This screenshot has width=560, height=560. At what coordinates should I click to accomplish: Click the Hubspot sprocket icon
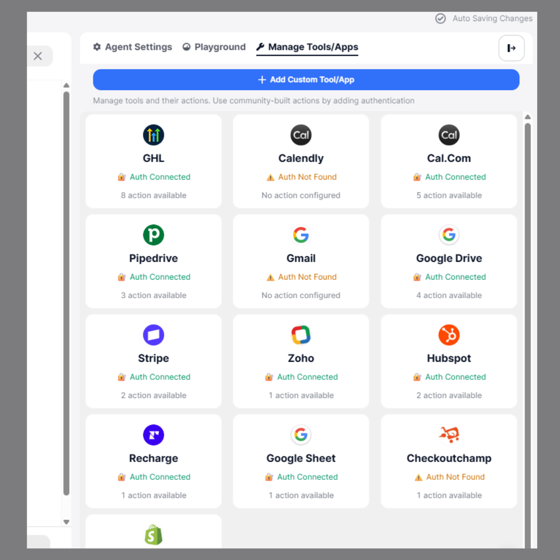coord(449,335)
